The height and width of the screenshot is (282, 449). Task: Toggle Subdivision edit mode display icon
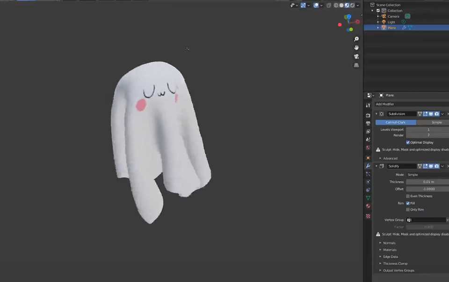click(425, 114)
